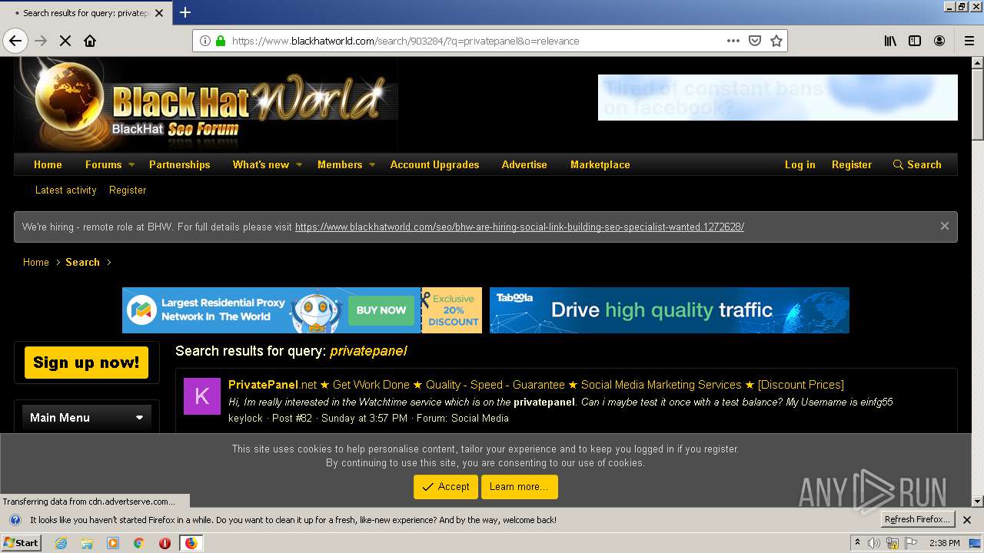Open What's new nav item
Viewport: 984px width, 553px height.
point(261,164)
